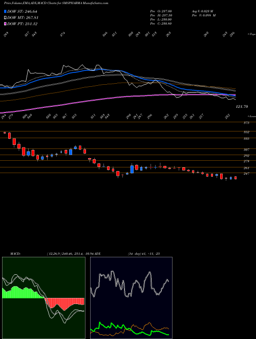The image size is (256, 339).
Task: Click the 'Avg V: 0.023 M' volume text
Action: [202, 11]
